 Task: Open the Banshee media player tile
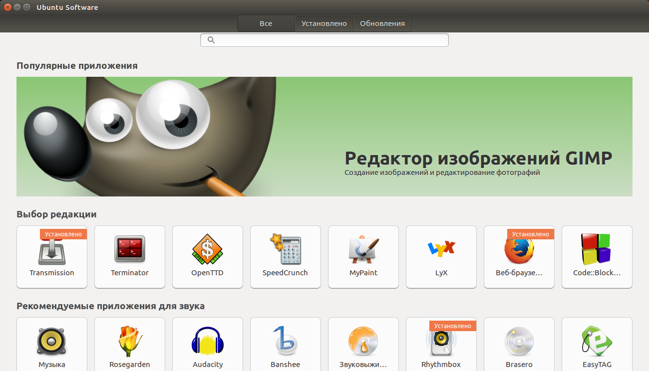286,345
